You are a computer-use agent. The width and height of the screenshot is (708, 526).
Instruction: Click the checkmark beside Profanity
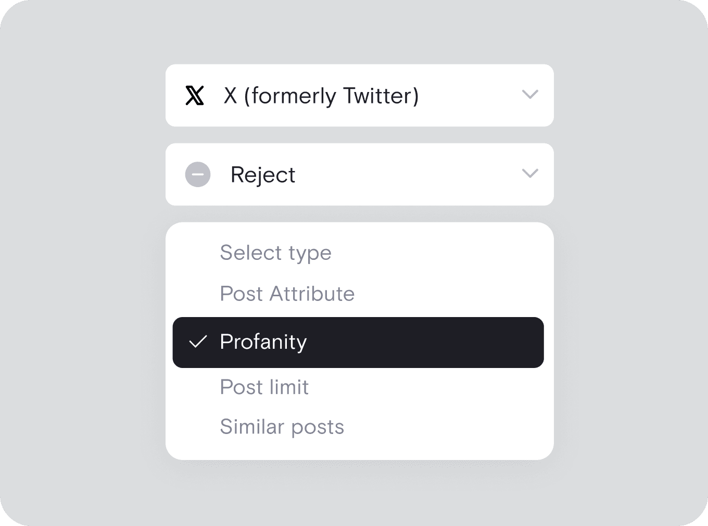198,342
